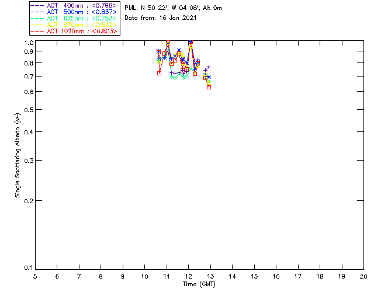Screen dimensions: 374x299
Task: Click the x-axis tick label 16
Action: (x=276, y=276)
